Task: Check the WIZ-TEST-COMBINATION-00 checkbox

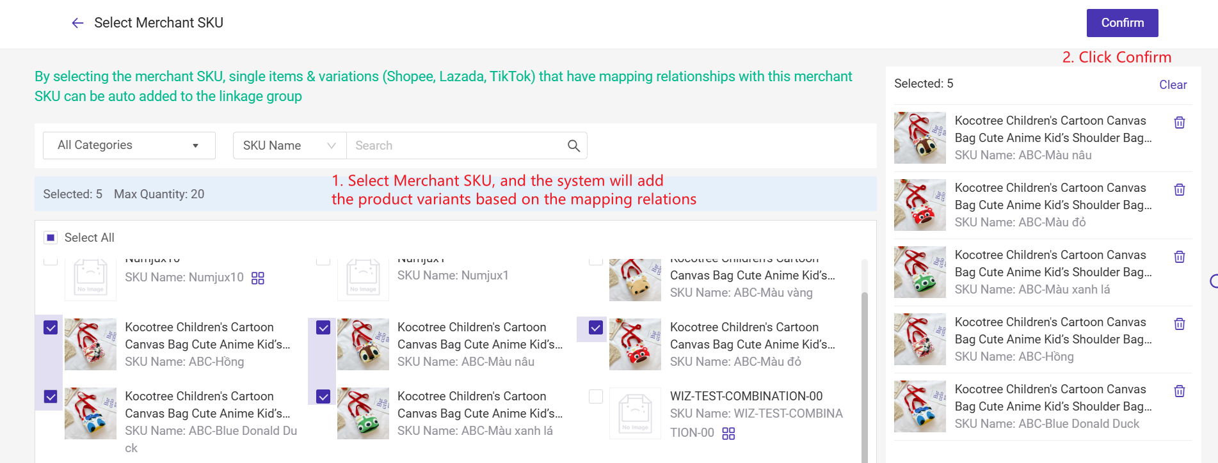Action: pos(596,396)
